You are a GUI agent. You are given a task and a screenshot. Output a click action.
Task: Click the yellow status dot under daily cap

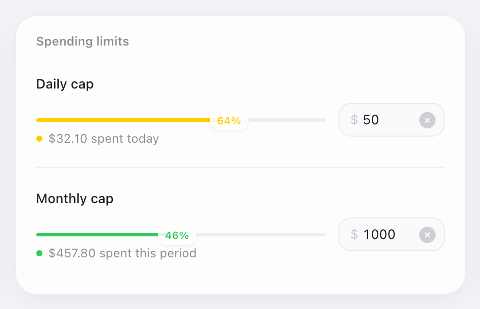[39, 139]
